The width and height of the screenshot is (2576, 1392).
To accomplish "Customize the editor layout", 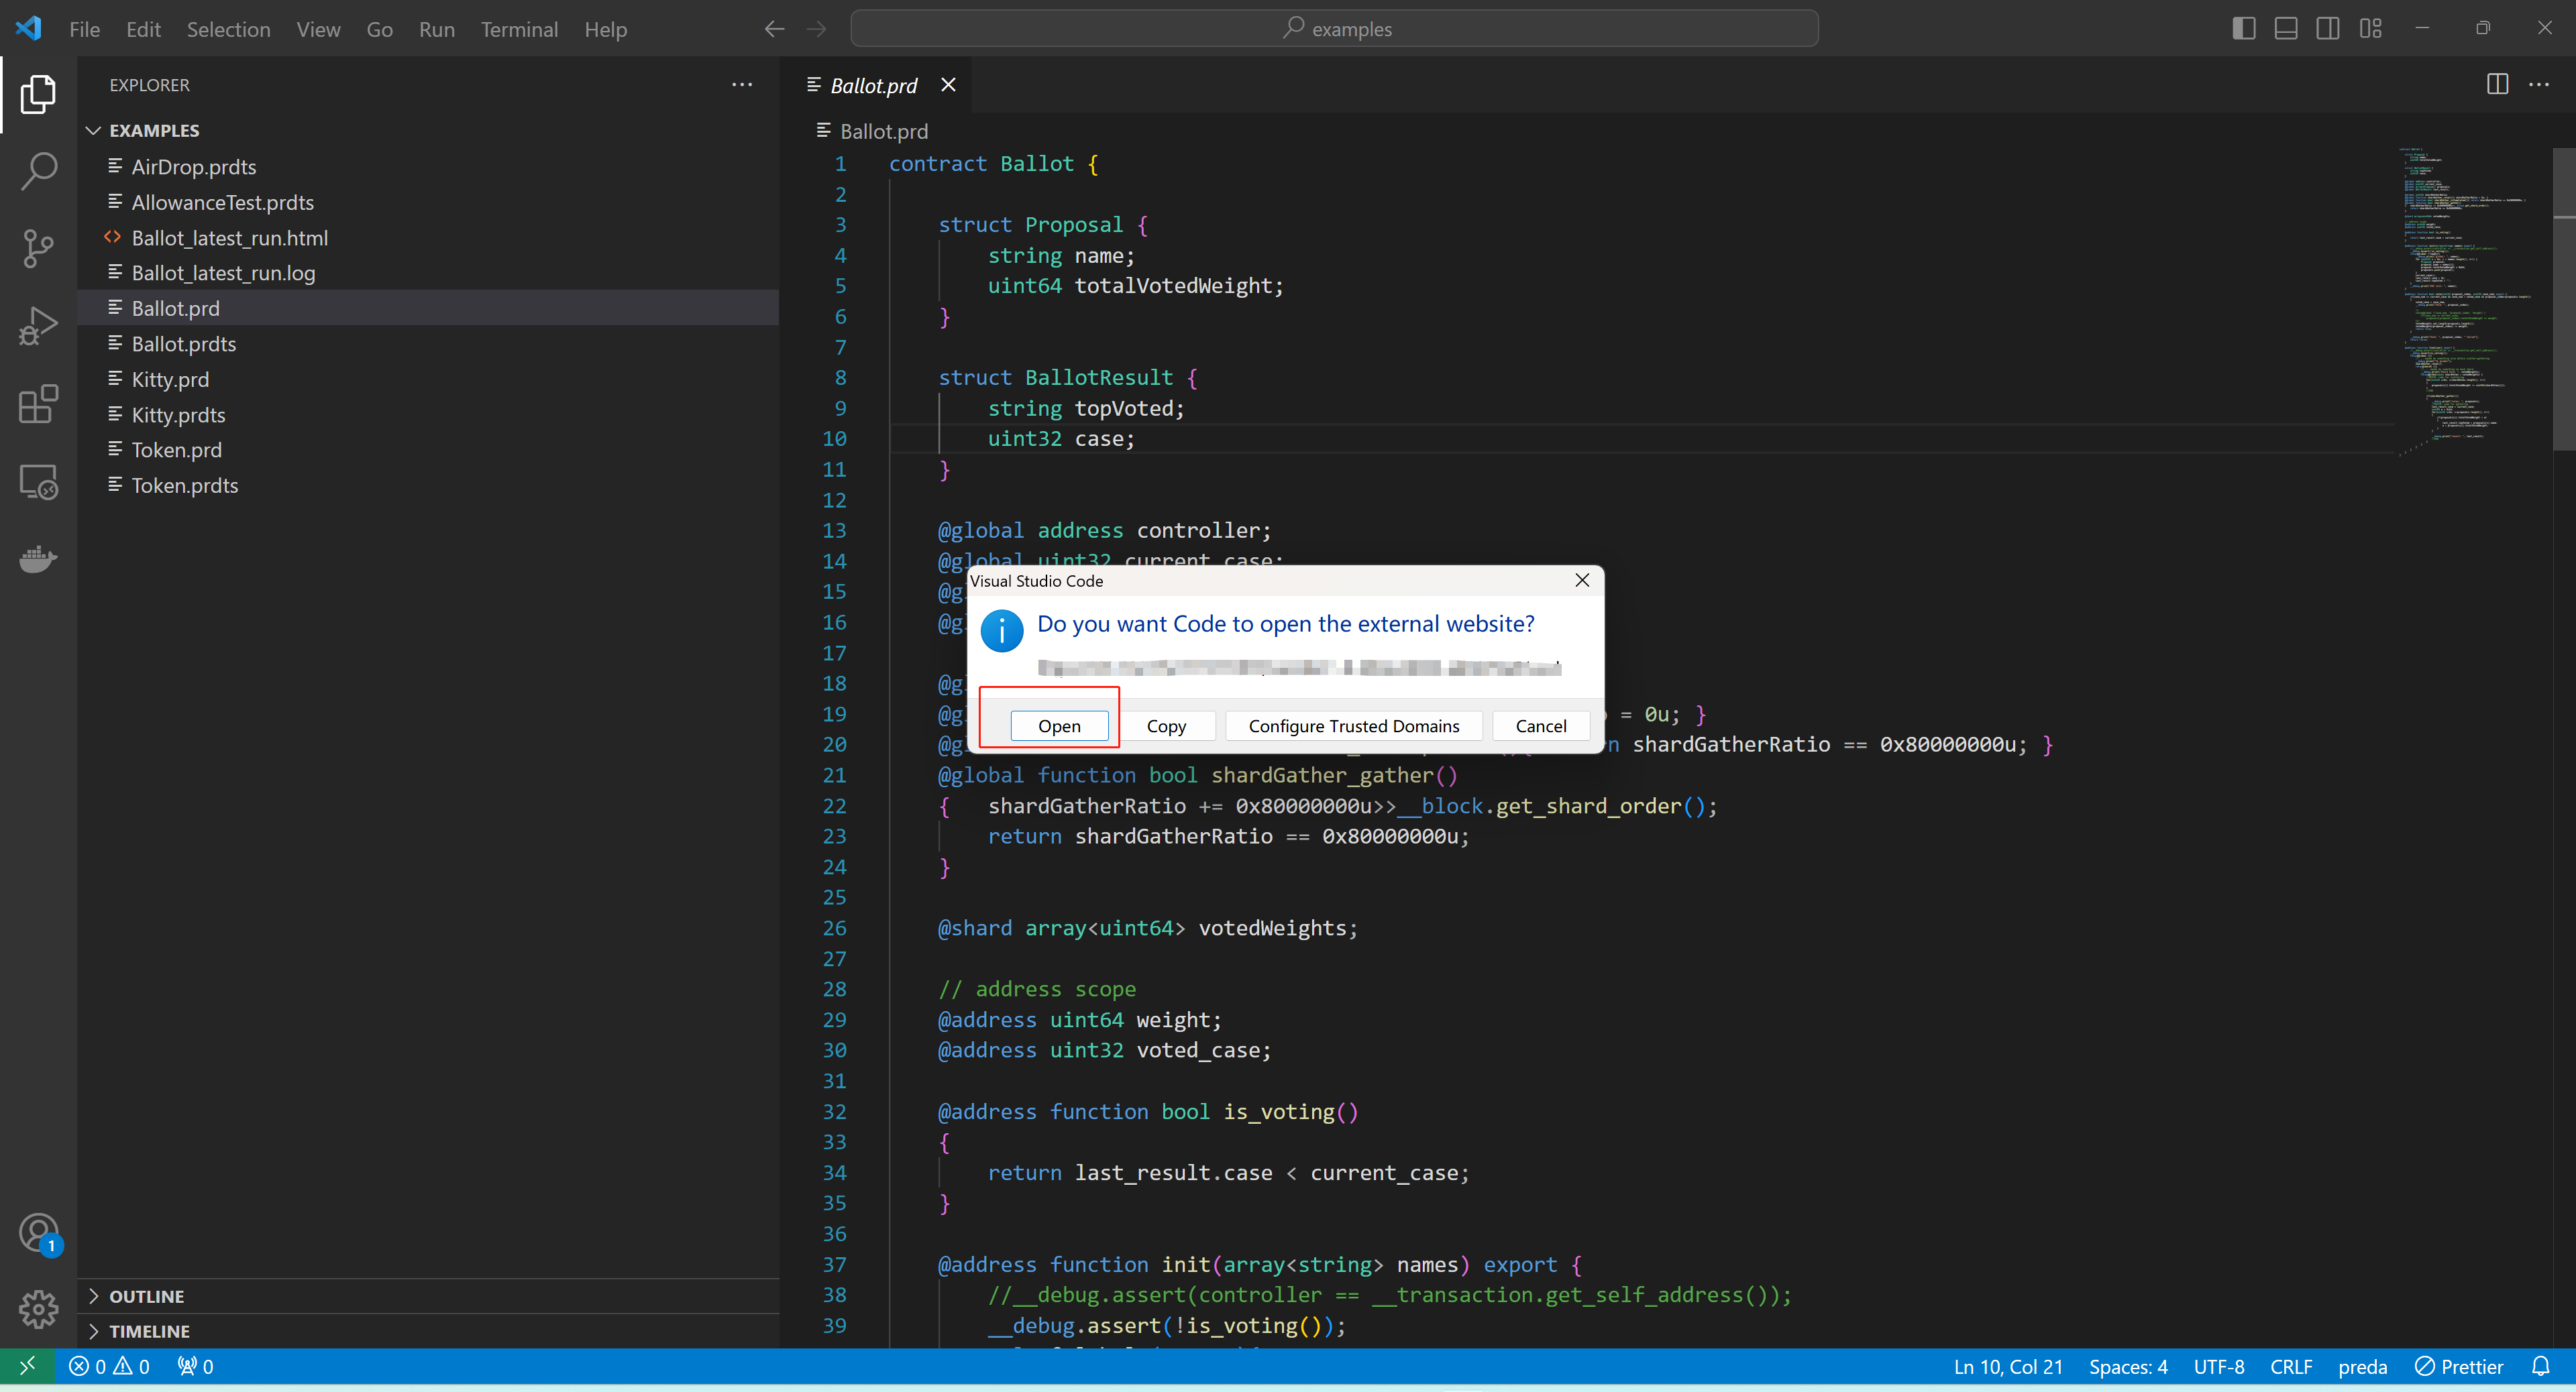I will 2370,28.
